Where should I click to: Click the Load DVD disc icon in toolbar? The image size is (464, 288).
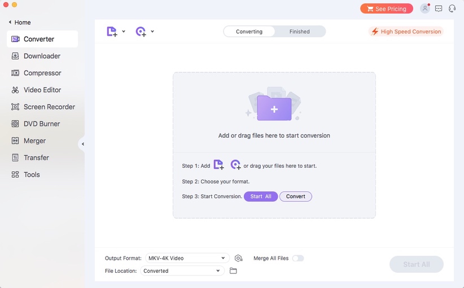(141, 32)
